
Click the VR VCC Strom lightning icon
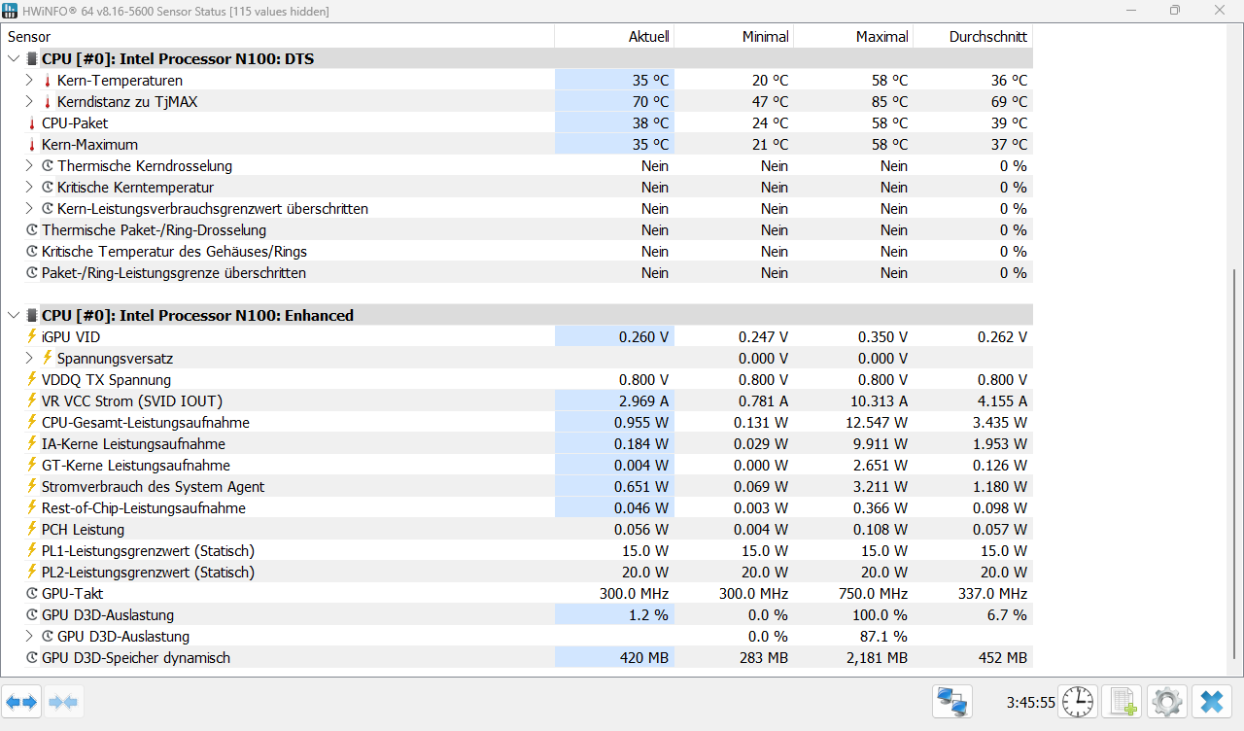coord(32,401)
